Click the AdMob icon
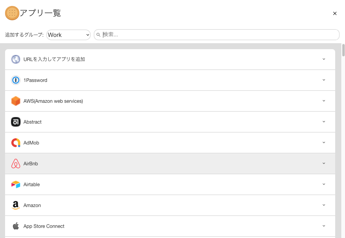Screen dimensions: 345x238 (x=15, y=143)
